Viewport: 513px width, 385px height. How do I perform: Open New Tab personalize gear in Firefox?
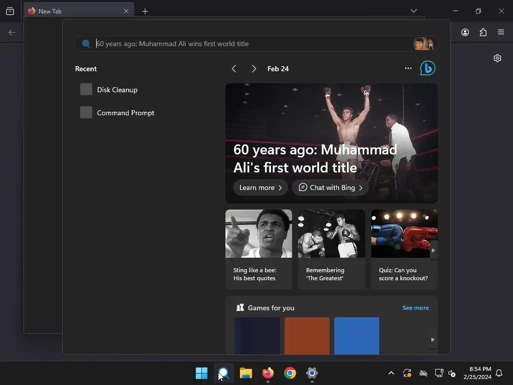(x=497, y=58)
